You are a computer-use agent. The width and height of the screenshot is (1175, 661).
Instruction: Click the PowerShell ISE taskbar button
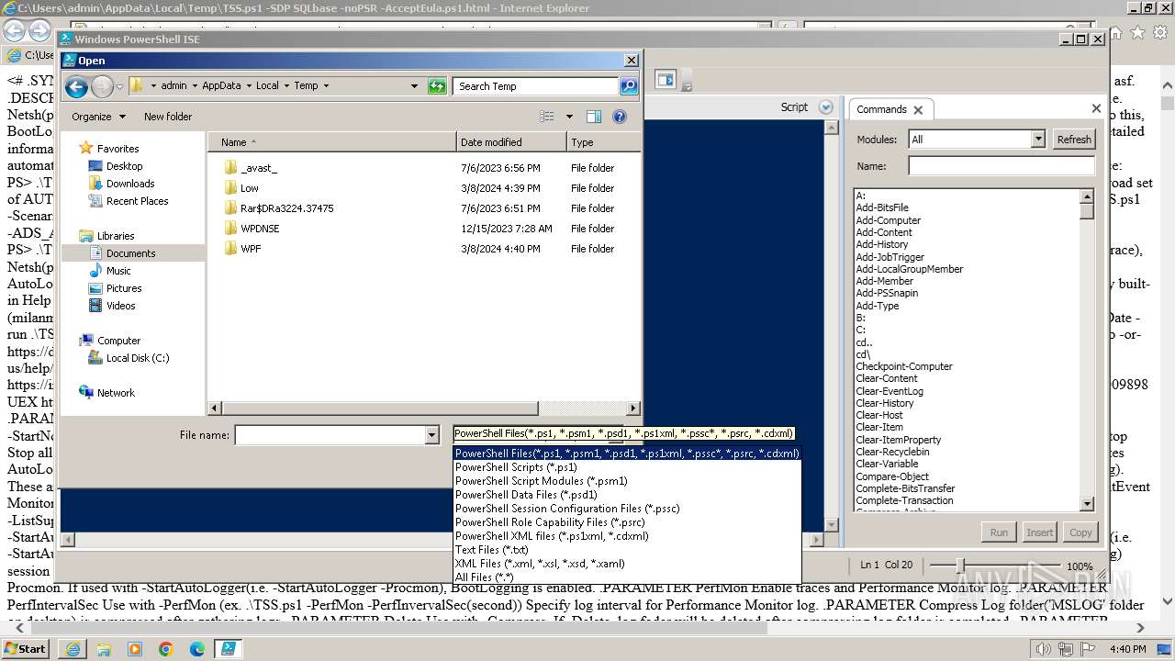pos(227,649)
